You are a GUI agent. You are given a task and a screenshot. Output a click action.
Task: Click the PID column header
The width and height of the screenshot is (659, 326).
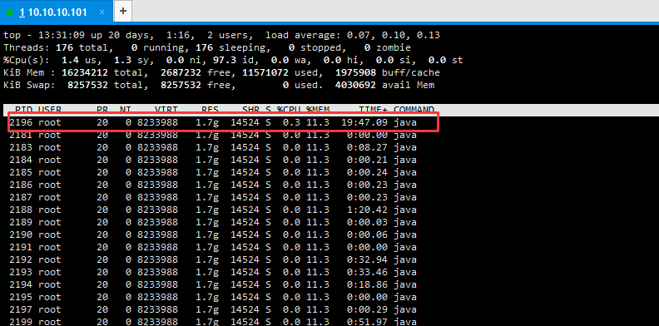coord(23,110)
